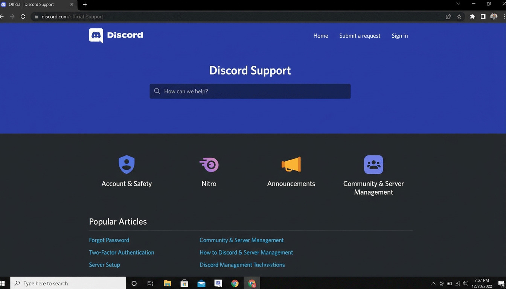The height and width of the screenshot is (289, 506).
Task: Click the Discord logo in the page header
Action: [116, 35]
